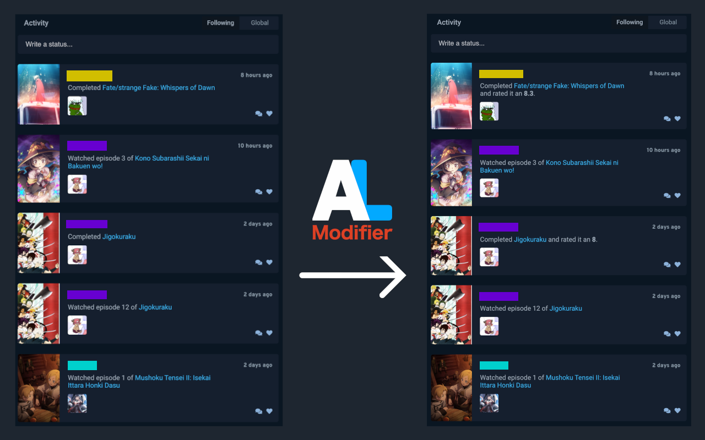
Task: Switch to Following tab in left Activity feed
Action: [220, 23]
